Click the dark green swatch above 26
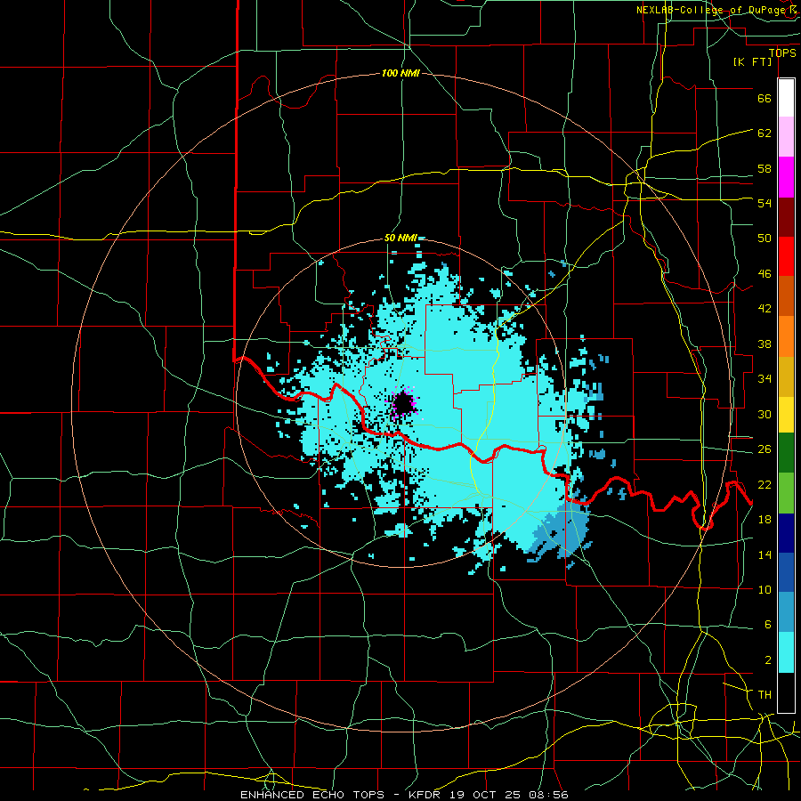The height and width of the screenshot is (801, 801). 786,452
